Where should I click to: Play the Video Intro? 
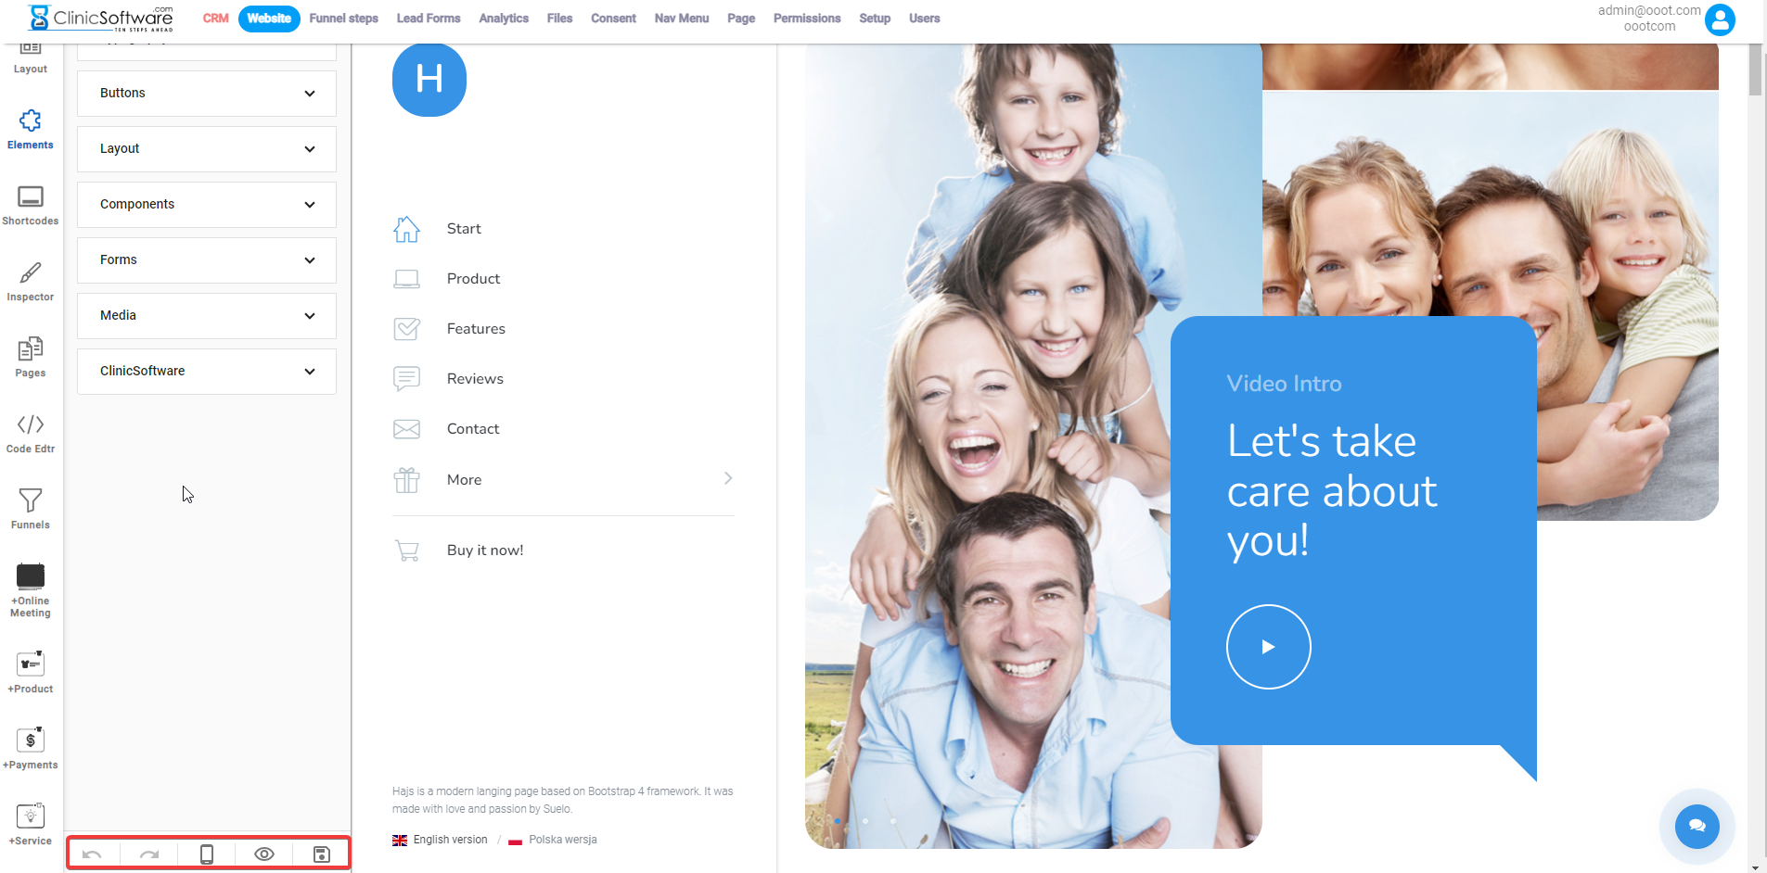point(1268,647)
